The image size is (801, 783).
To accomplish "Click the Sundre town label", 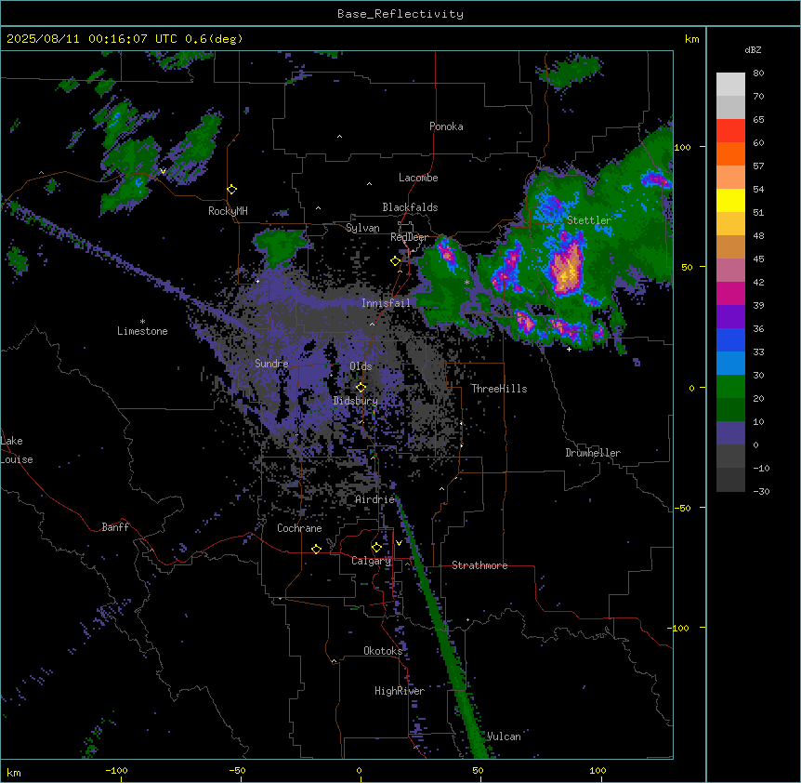I will point(271,364).
